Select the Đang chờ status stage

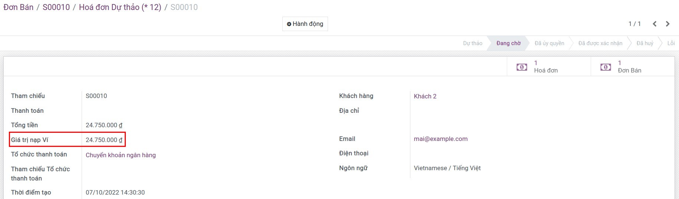[x=508, y=43]
